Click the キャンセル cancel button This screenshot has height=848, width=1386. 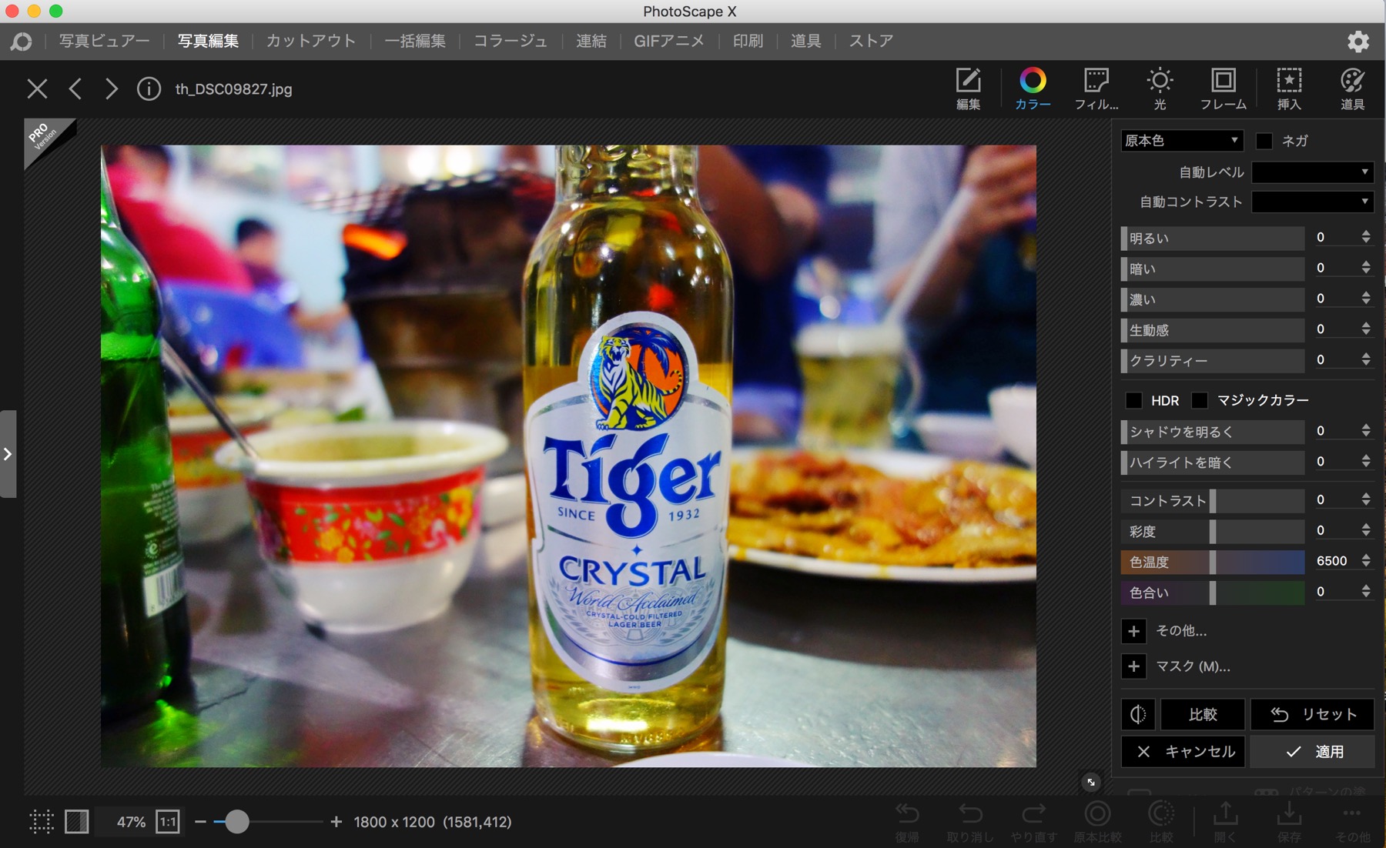pos(1183,752)
